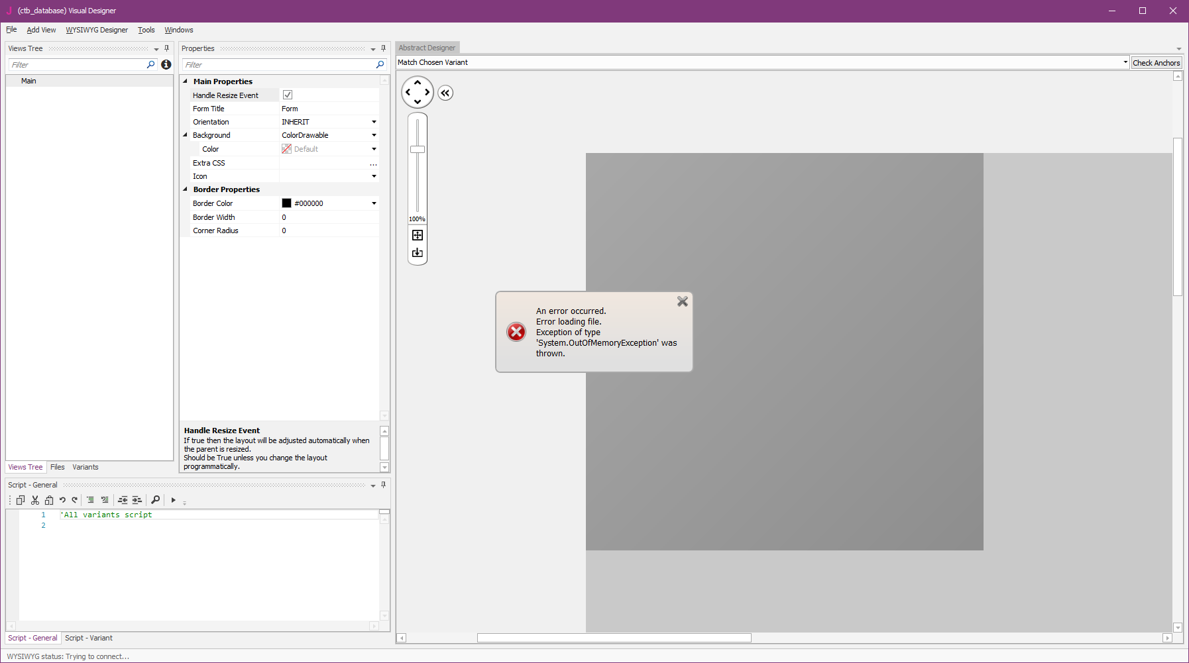Decrease indent of script lines
The height and width of the screenshot is (663, 1189).
click(123, 500)
